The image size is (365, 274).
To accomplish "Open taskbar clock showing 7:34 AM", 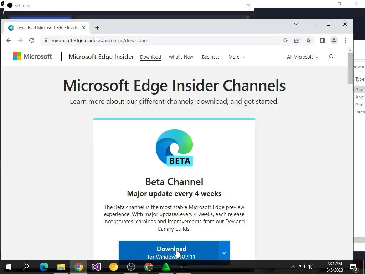I will [x=334, y=267].
